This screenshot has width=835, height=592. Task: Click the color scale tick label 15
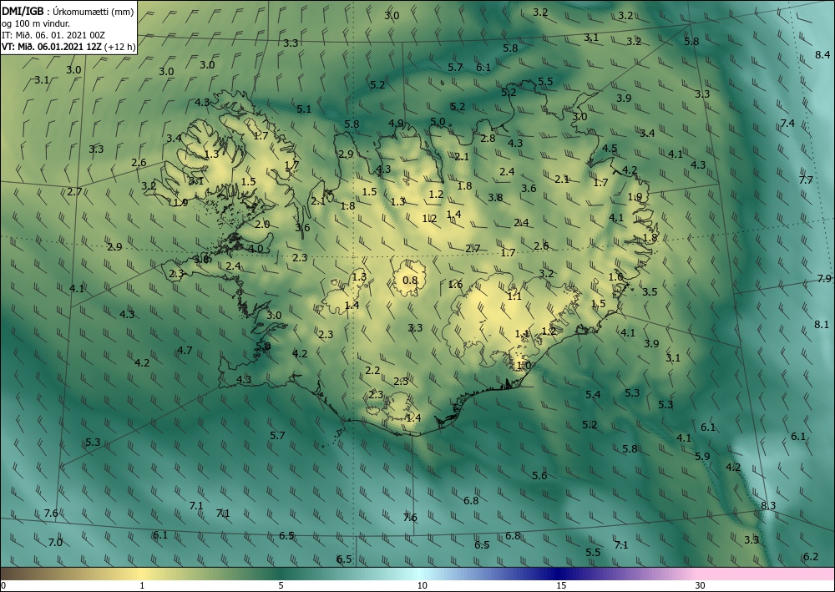coord(561,585)
